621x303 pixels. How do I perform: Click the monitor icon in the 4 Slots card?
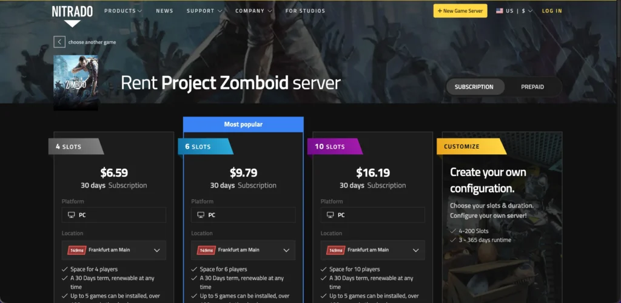tap(72, 215)
